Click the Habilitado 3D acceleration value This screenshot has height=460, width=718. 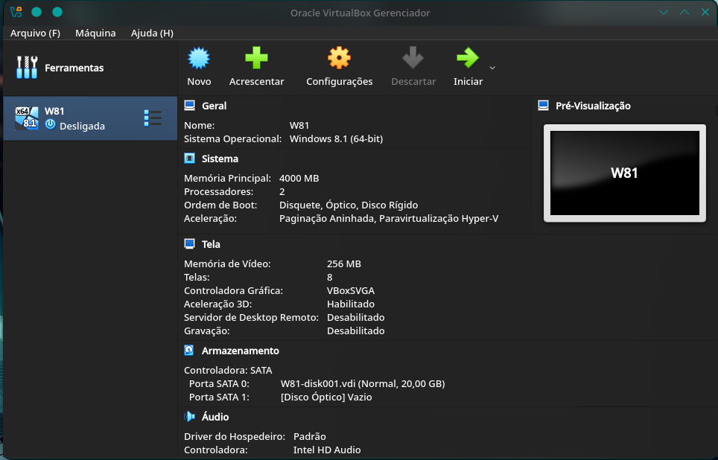click(351, 304)
